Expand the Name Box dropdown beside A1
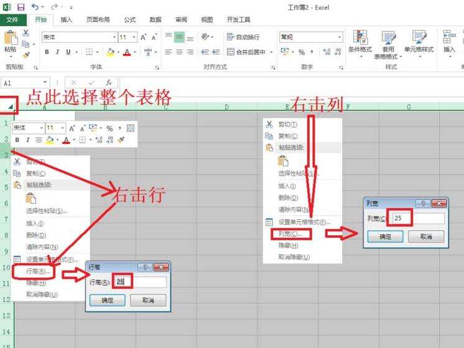The image size is (464, 348). coord(45,82)
